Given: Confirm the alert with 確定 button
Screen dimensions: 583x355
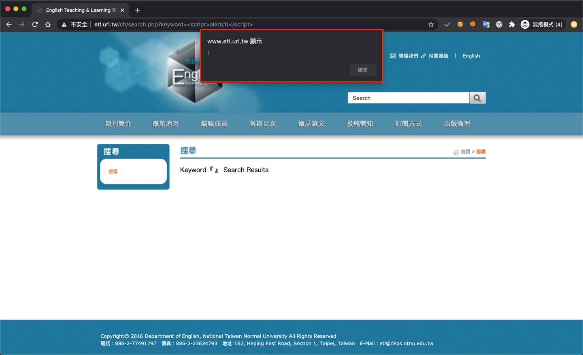Looking at the screenshot, I should [363, 70].
